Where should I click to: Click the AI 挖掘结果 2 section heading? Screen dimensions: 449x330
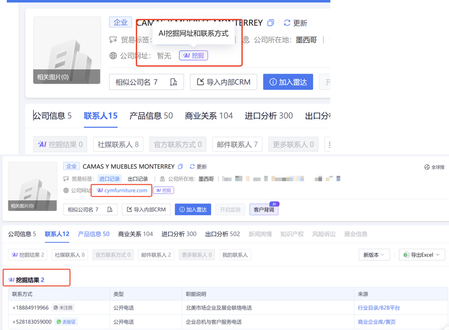click(26, 280)
